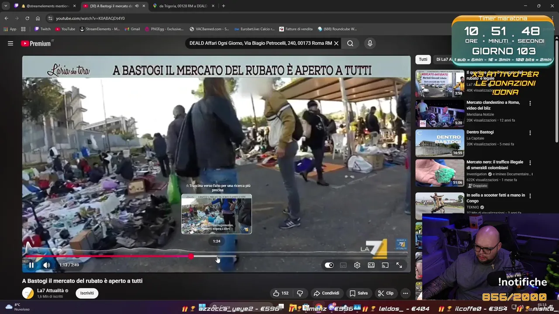Open video player settings gear
559x314 pixels.
pyautogui.click(x=357, y=265)
